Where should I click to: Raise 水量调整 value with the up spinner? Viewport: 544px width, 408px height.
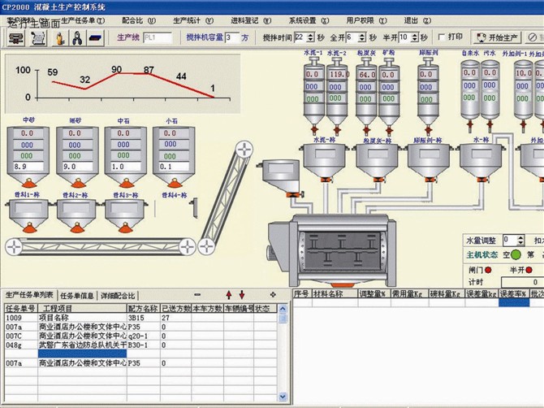pos(520,238)
